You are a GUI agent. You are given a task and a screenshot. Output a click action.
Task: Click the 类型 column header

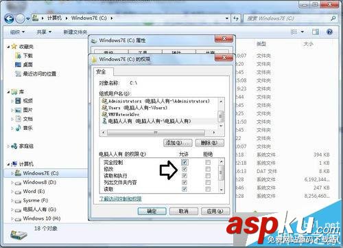261,44
